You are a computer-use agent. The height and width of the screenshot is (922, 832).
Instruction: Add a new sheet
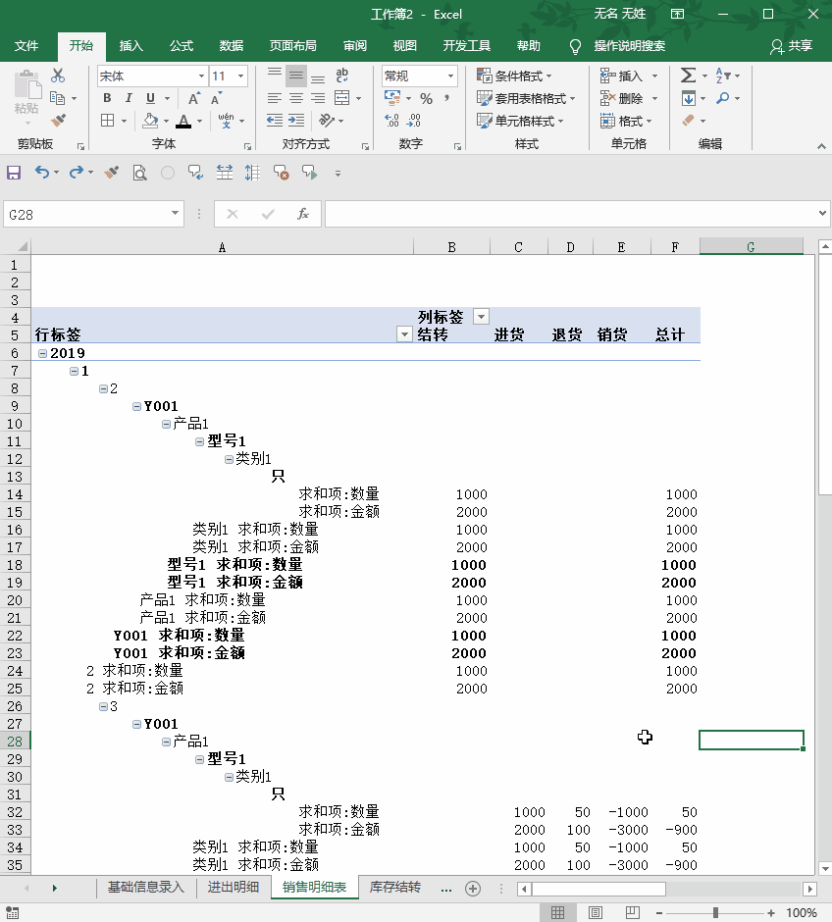[x=473, y=889]
